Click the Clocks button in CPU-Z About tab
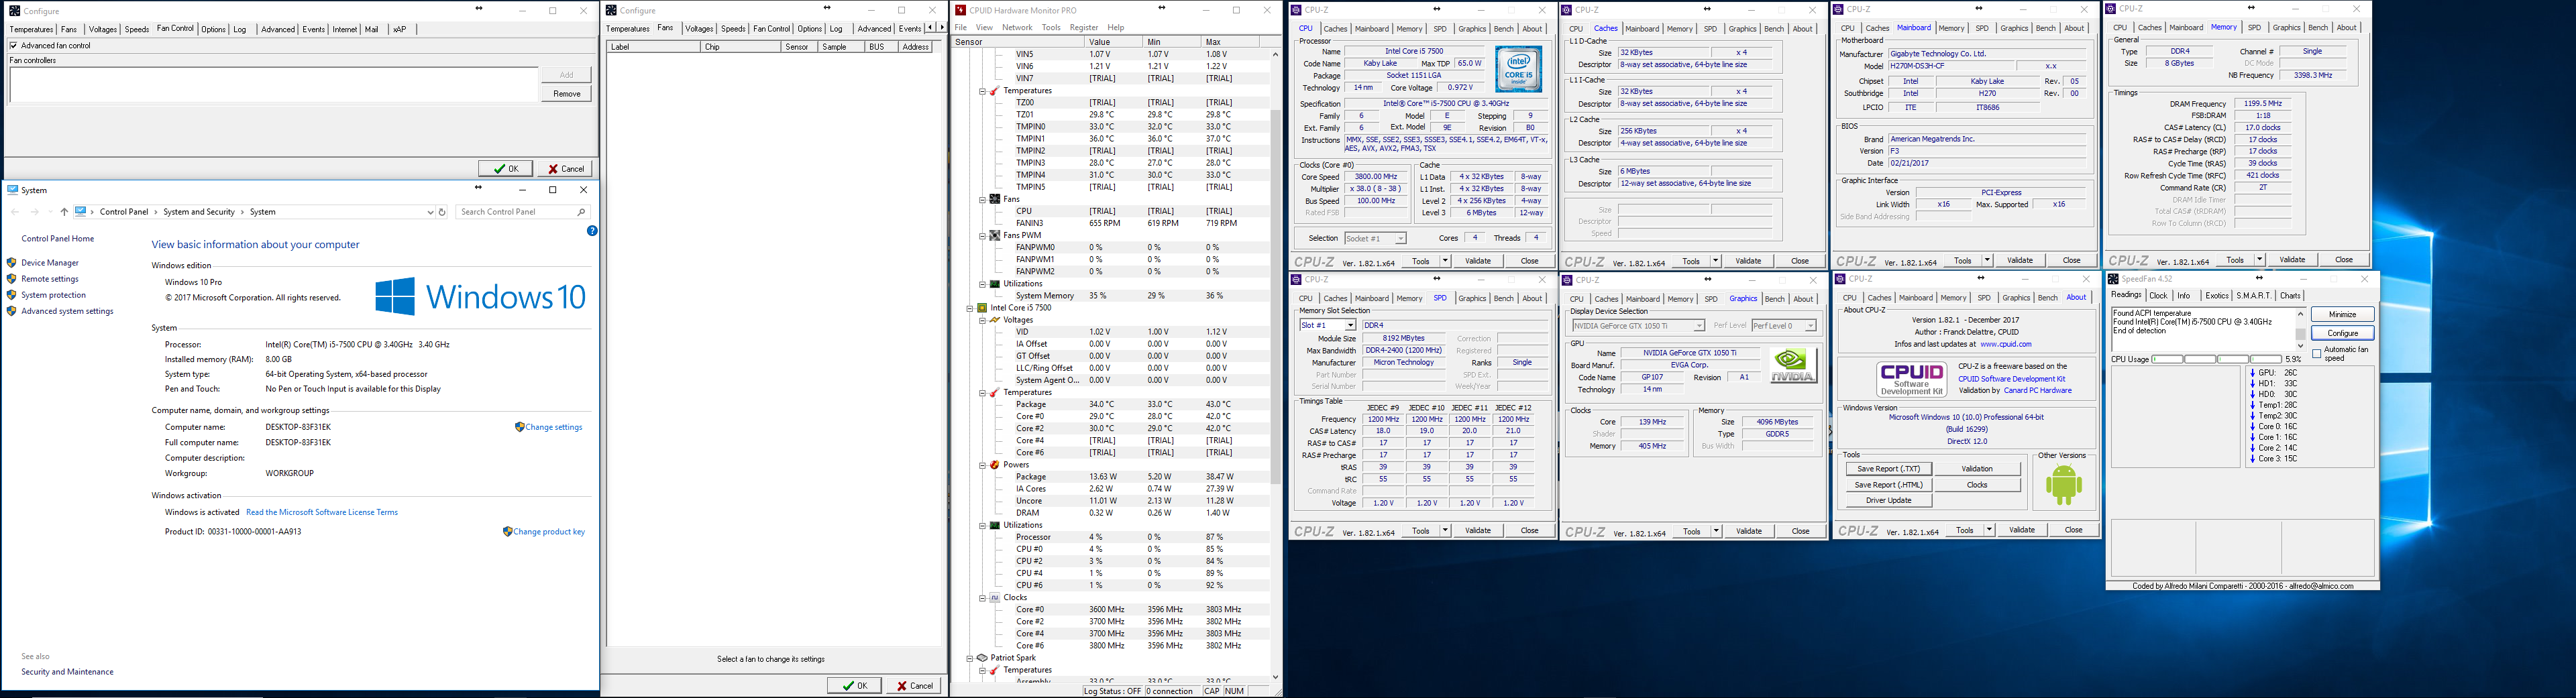Screen dimensions: 2576x698 [1977, 484]
